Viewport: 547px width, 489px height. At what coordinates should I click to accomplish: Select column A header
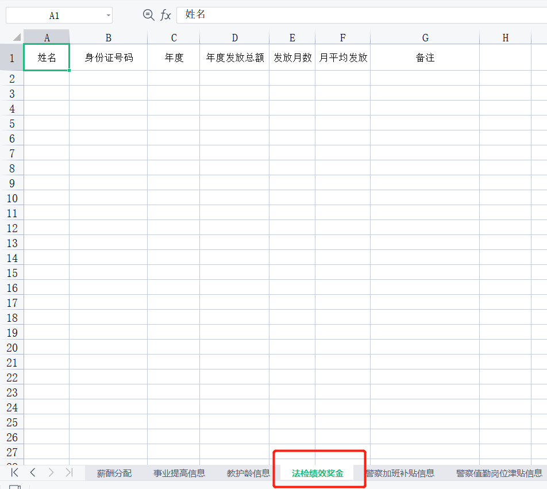click(x=47, y=37)
